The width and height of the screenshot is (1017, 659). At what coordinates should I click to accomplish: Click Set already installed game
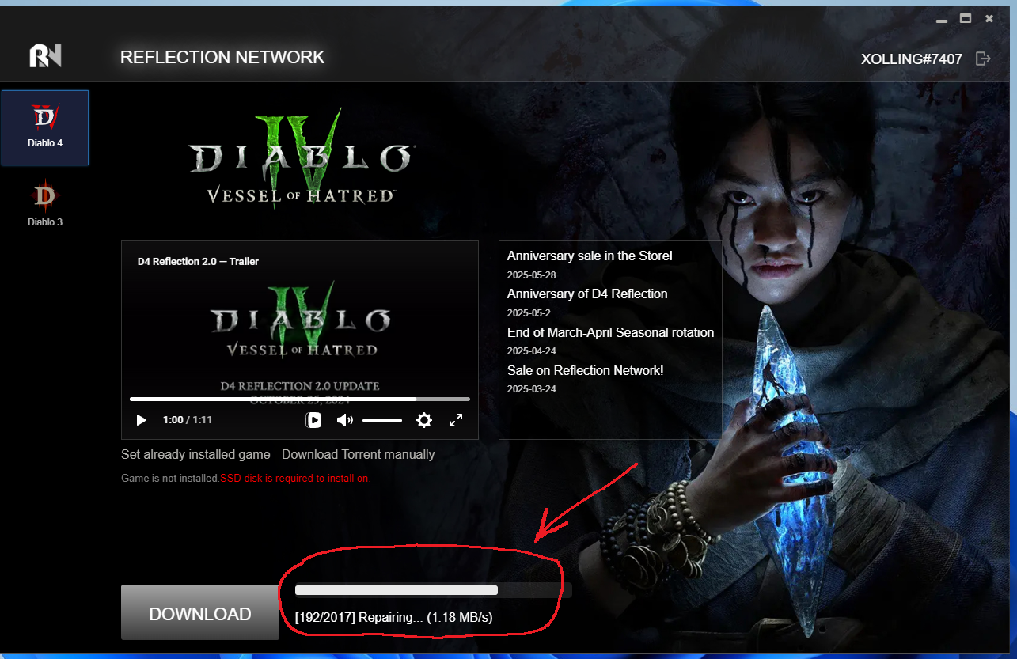coord(195,454)
